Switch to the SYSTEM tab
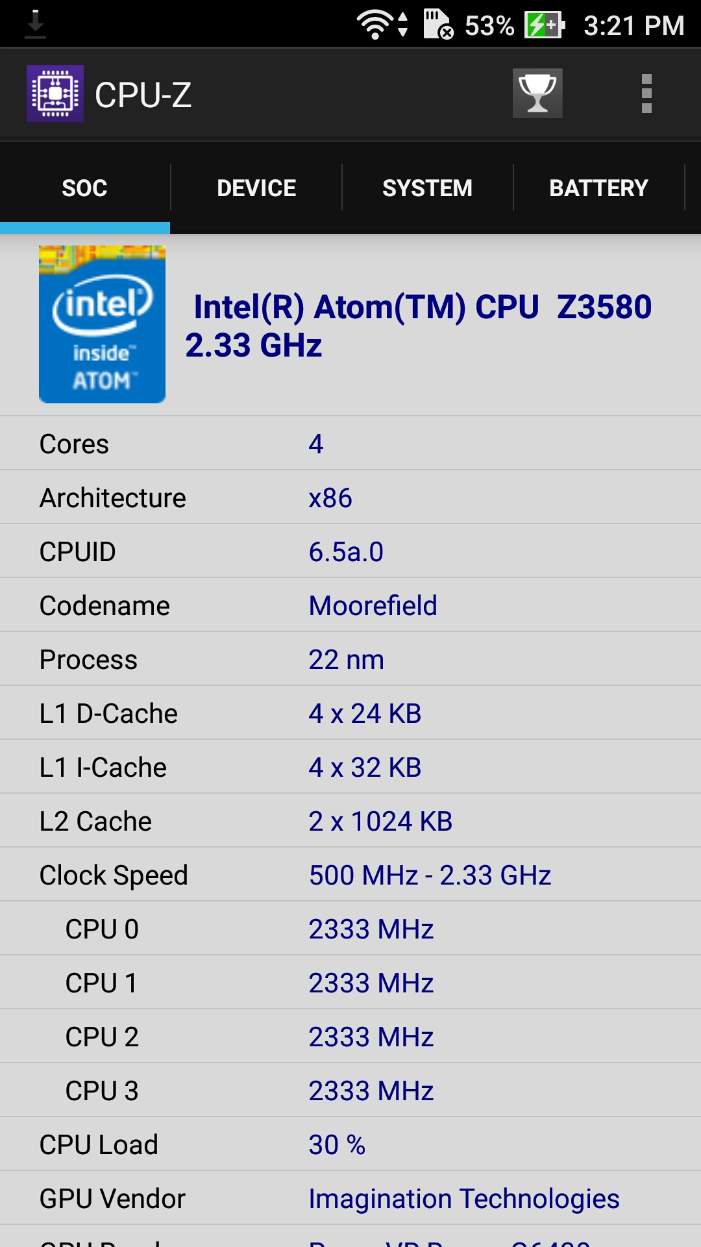Image resolution: width=701 pixels, height=1247 pixels. 427,188
